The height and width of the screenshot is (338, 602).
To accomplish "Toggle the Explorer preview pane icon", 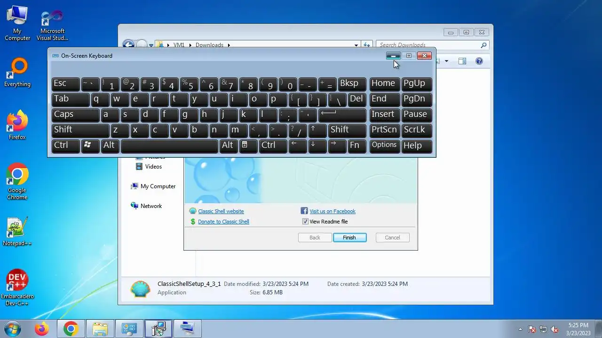I will pos(462,61).
